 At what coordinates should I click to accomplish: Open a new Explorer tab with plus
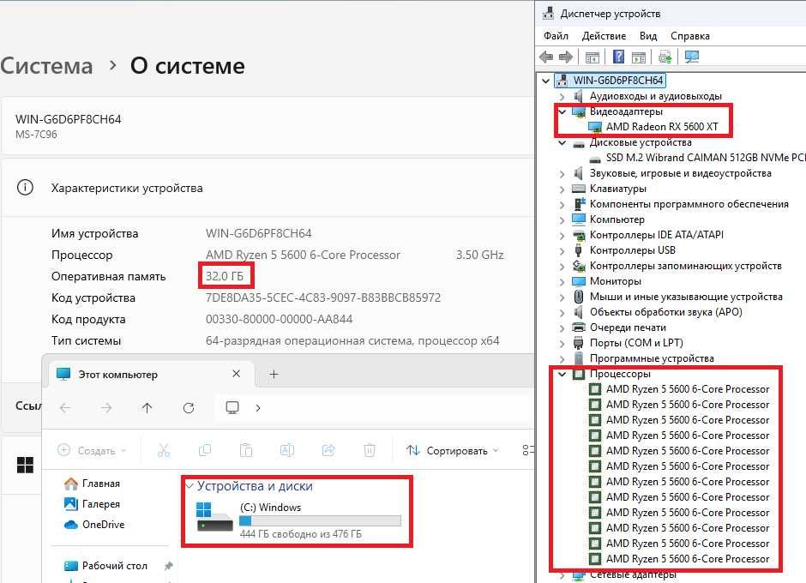pos(274,375)
